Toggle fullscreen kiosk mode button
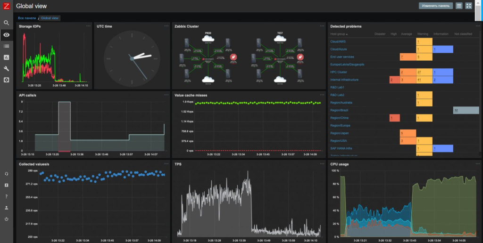The height and width of the screenshot is (243, 483). (x=468, y=6)
